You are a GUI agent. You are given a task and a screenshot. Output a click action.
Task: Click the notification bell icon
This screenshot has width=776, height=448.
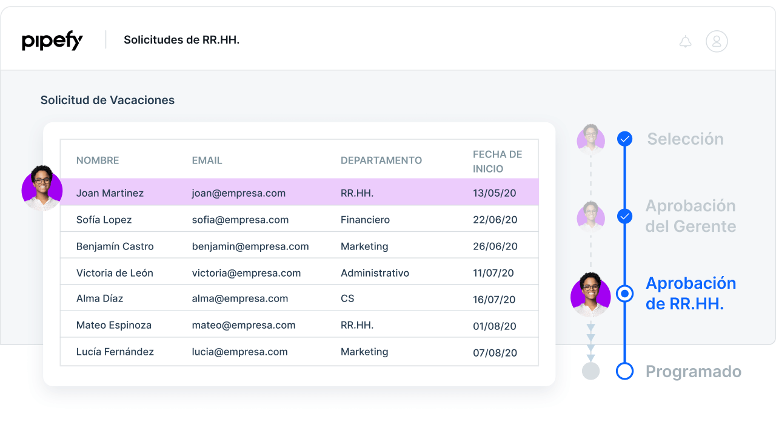tap(685, 42)
